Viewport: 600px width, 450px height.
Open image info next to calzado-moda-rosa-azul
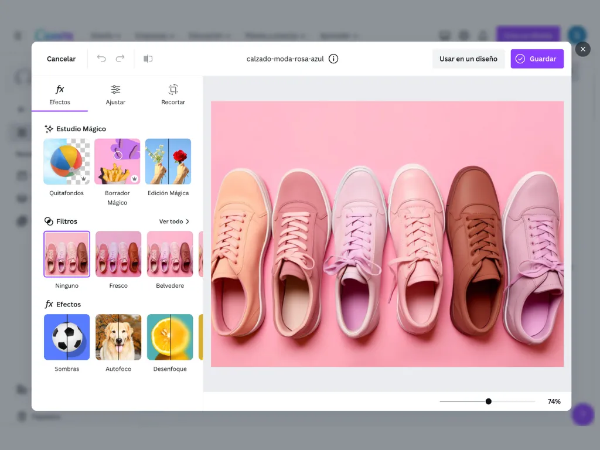click(333, 59)
